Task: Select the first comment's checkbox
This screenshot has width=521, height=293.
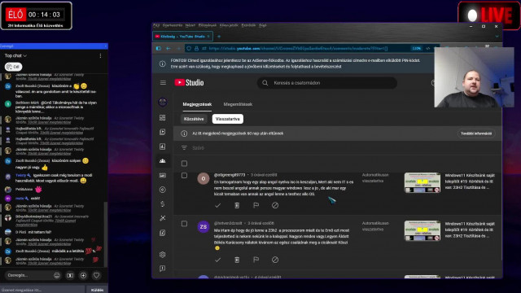Action: [x=184, y=176]
